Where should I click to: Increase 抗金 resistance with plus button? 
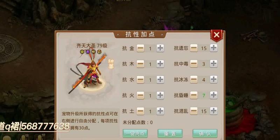coord(160,48)
